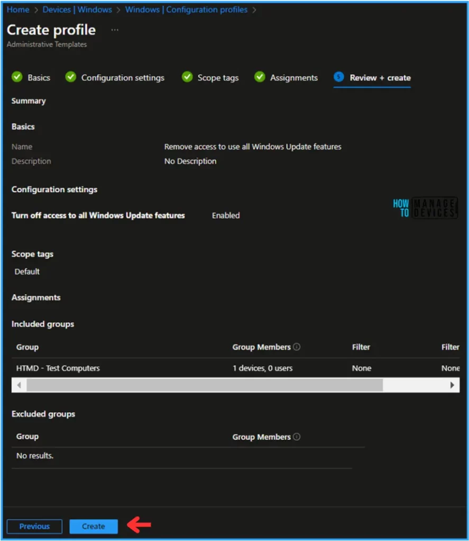Select the HTMD - Test Computers group row

pos(235,368)
